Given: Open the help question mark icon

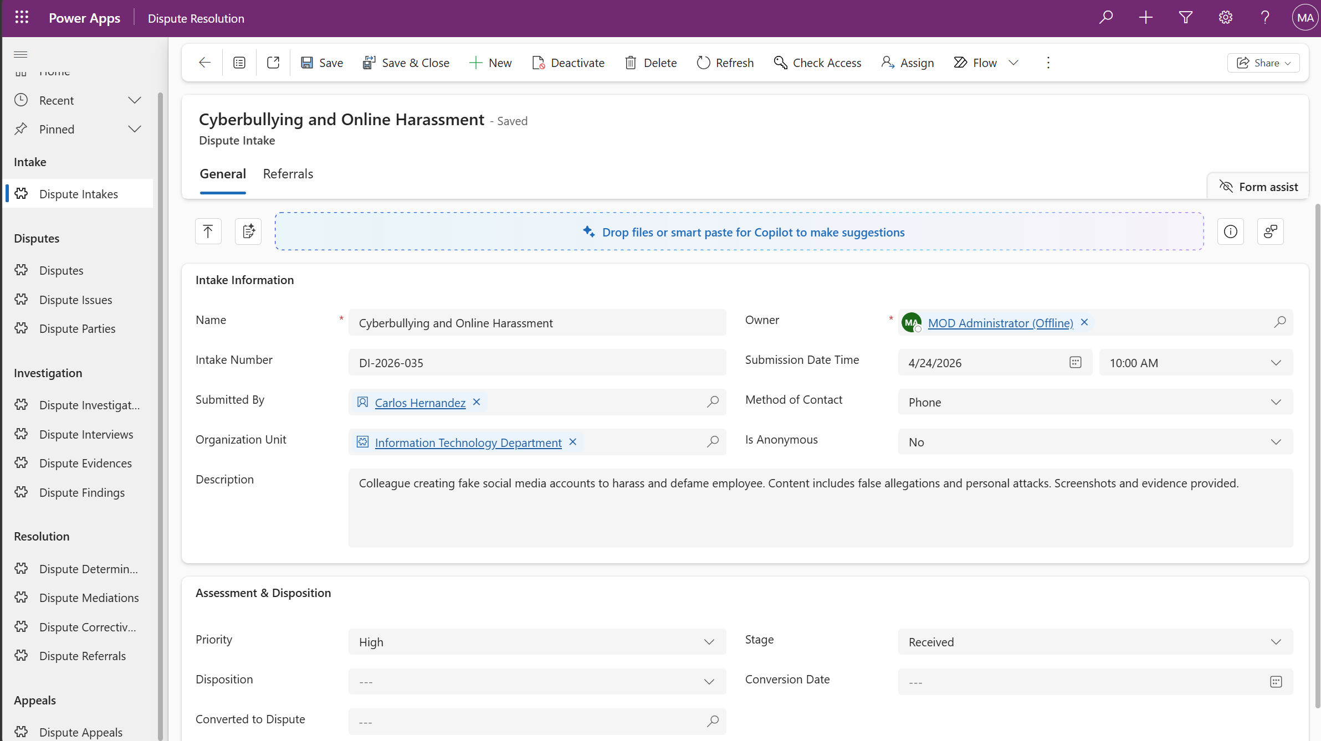Looking at the screenshot, I should [1265, 18].
